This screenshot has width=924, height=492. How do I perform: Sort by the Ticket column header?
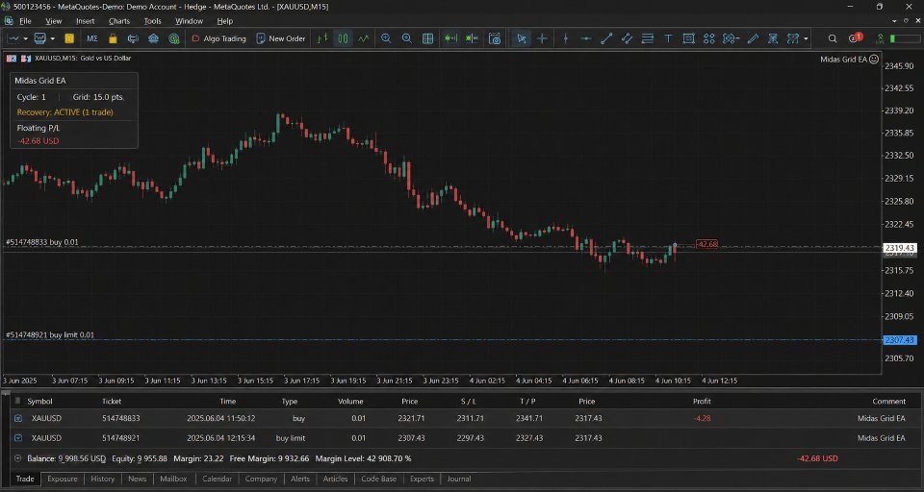point(112,402)
